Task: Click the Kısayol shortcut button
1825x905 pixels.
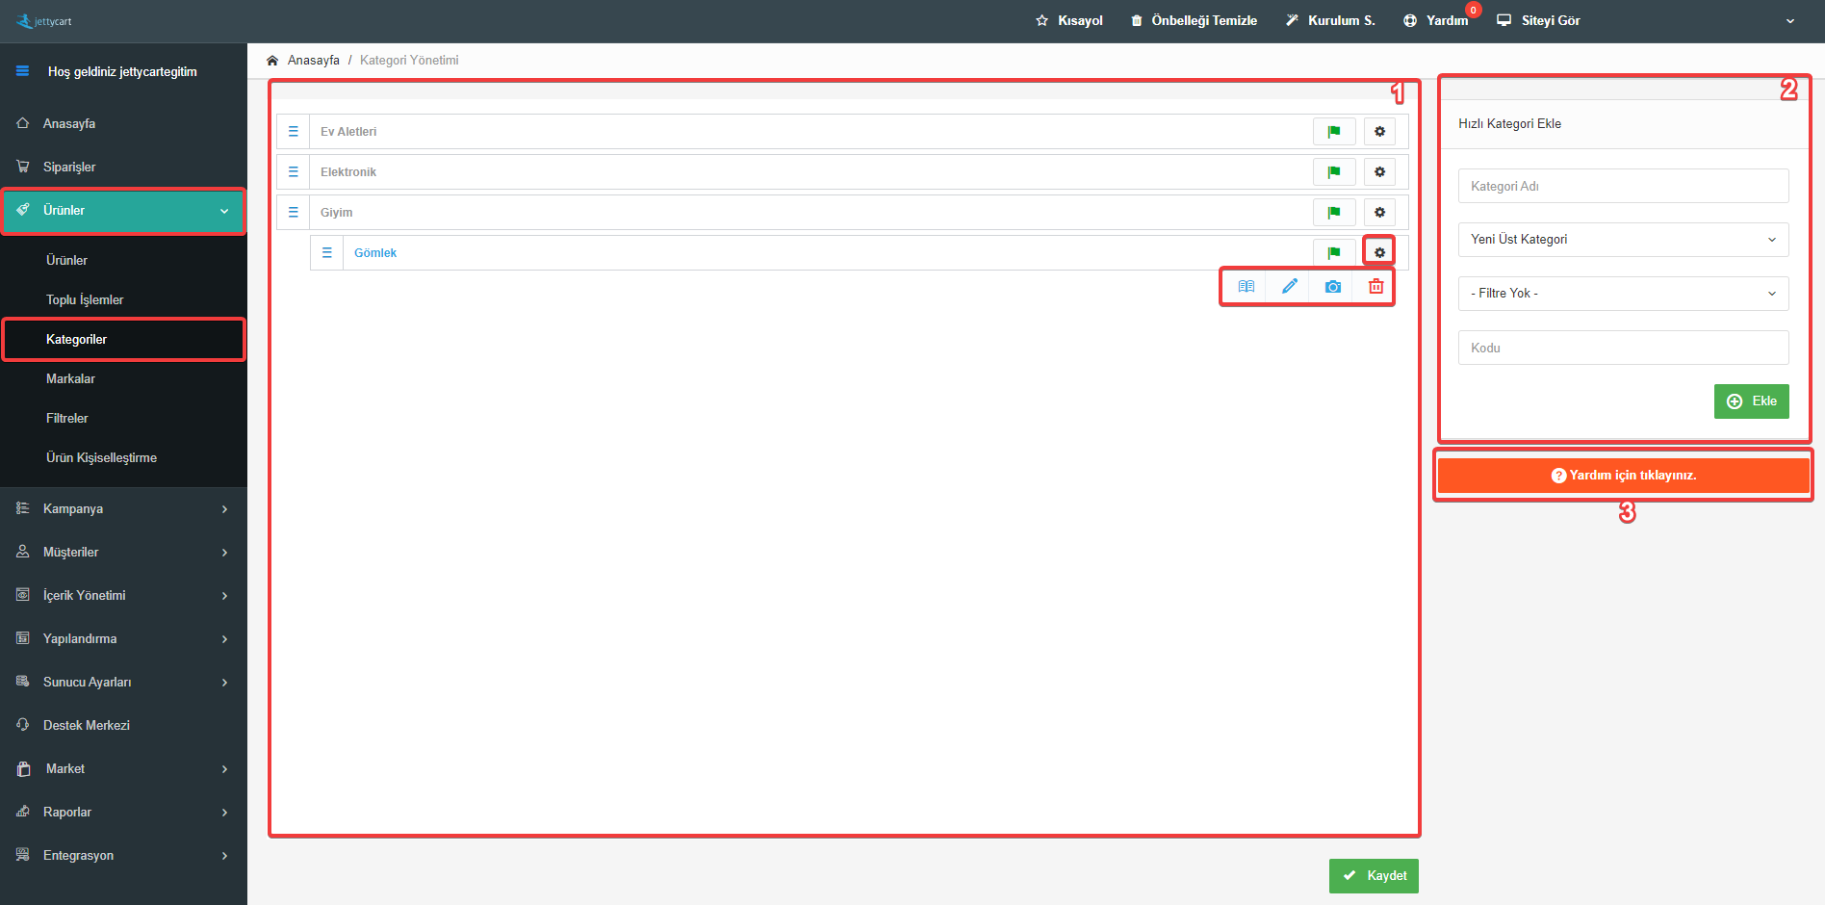Action: click(x=1068, y=21)
